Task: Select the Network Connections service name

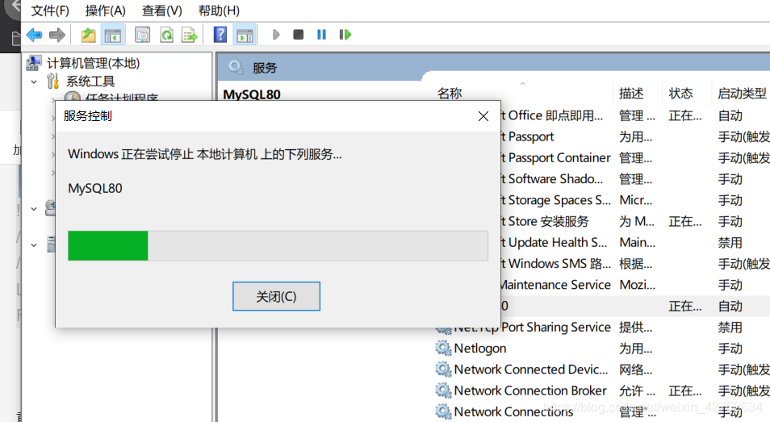Action: coord(513,412)
